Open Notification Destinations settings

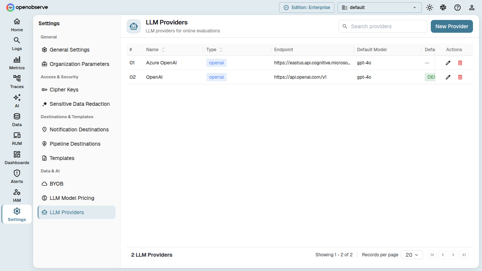[x=76, y=129]
